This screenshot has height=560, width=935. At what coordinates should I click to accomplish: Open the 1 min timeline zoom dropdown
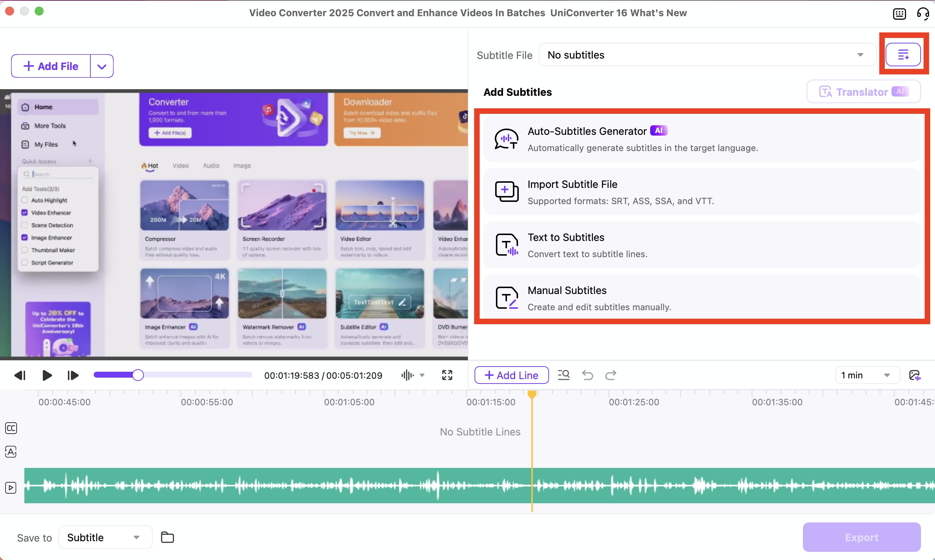866,375
